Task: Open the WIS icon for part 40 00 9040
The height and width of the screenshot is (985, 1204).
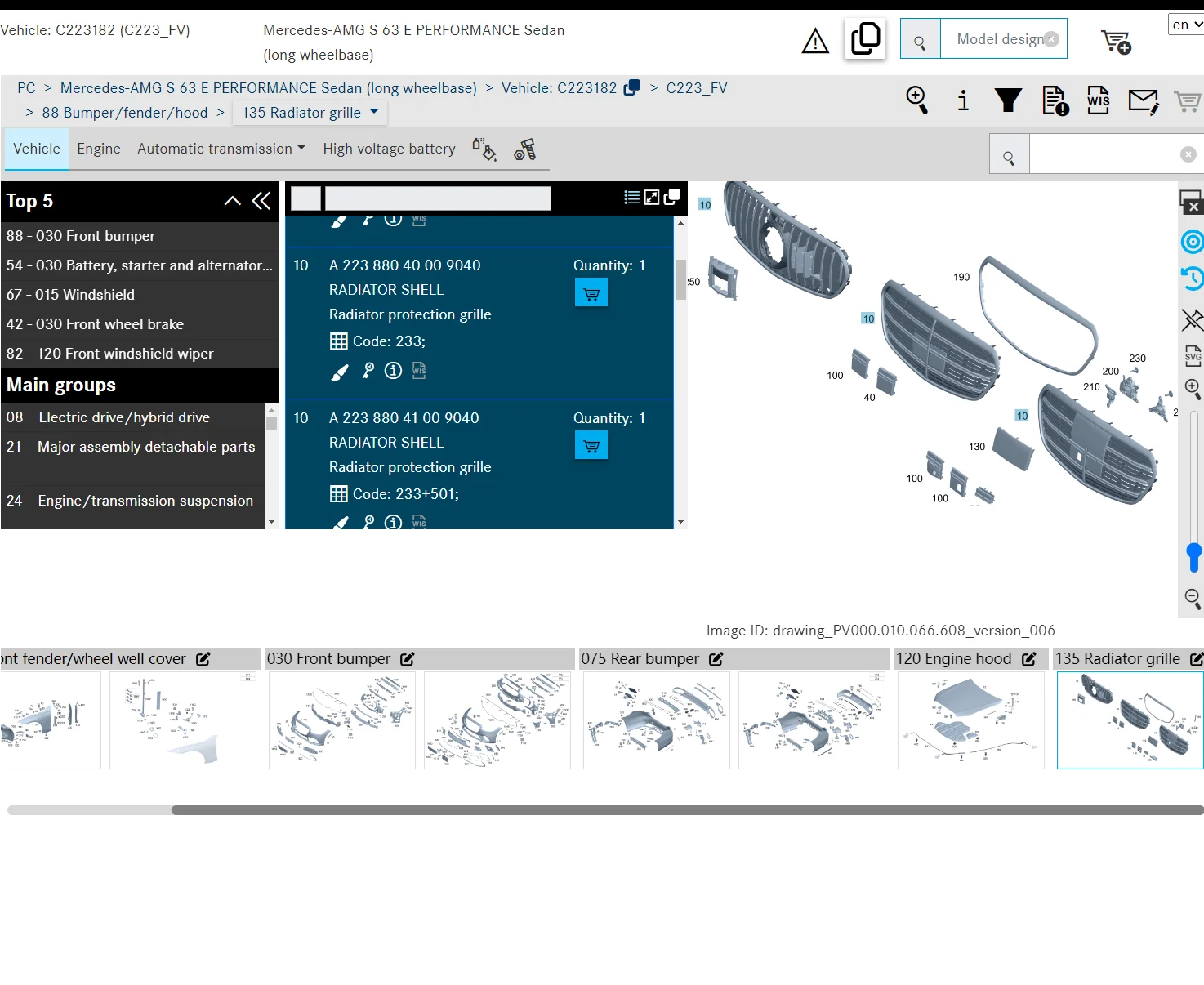Action: click(419, 371)
